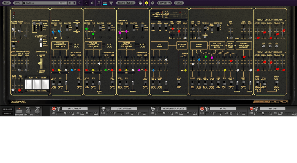This screenshot has width=297, height=163.
Task: Click the Redo arrow icon
Action: tap(86, 3)
